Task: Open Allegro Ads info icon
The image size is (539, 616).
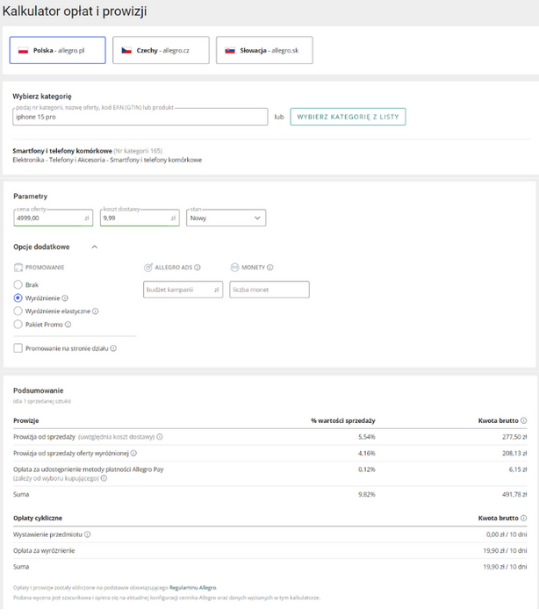Action: (x=198, y=268)
